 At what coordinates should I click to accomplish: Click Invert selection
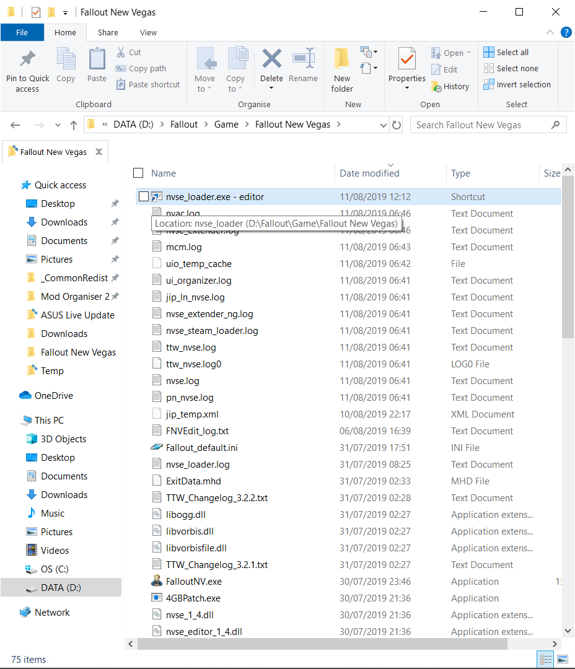tap(517, 84)
